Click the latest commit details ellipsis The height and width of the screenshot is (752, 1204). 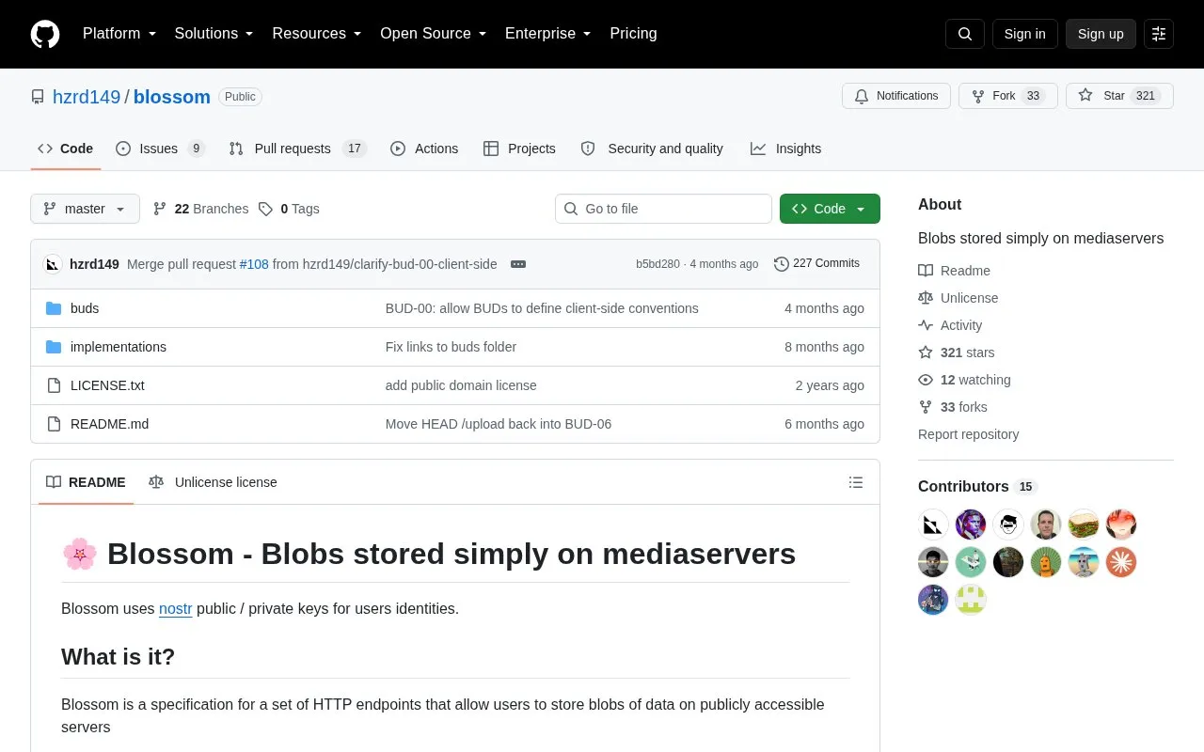click(x=518, y=264)
